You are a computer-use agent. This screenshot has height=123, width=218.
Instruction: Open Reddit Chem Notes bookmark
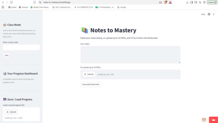(x=40, y=7)
